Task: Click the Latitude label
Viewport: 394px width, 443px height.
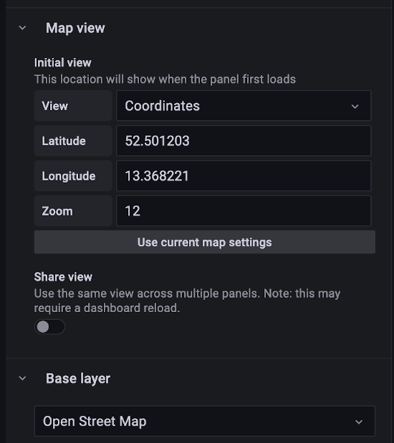Action: coord(64,141)
